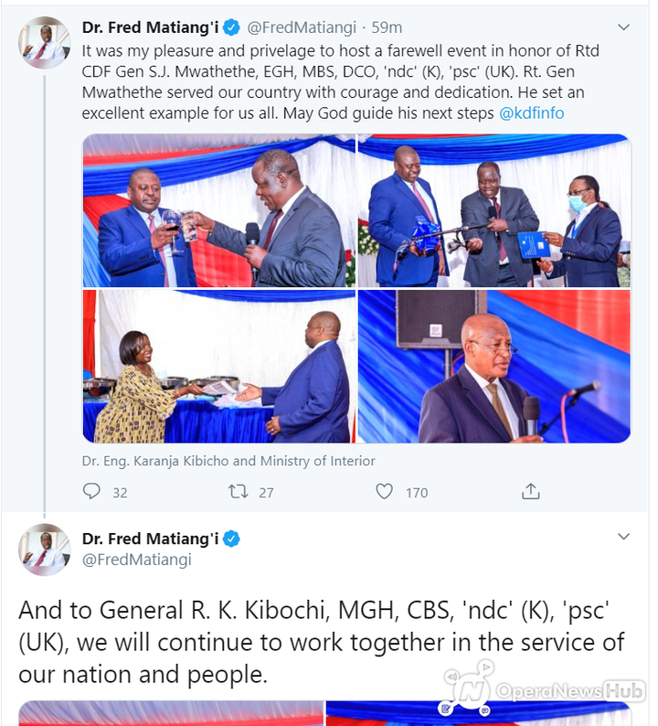Click the Dr. Fred Matiang'i name in second tweet
Screen dimensions: 658x726
[151, 539]
